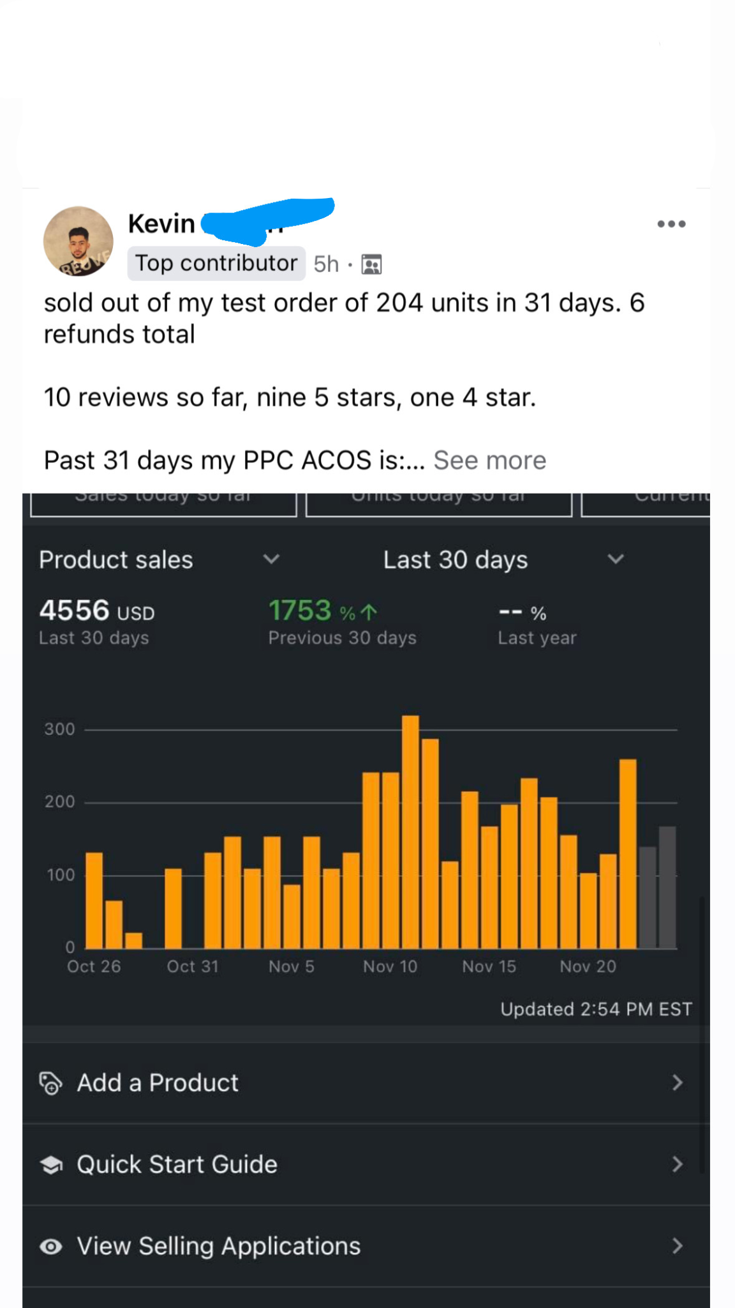Expand the View Selling Applications chevron
Image resolution: width=735 pixels, height=1308 pixels.
[x=678, y=1245]
